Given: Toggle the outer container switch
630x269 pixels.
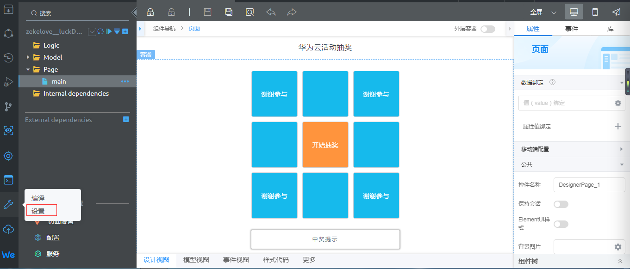Looking at the screenshot, I should click(x=487, y=29).
